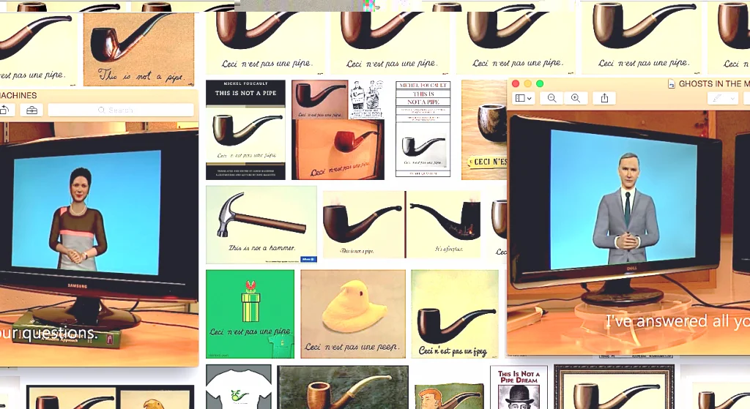Open the 'This Is Not A Pipe Dream' poster
Image resolution: width=750 pixels, height=409 pixels.
519,388
